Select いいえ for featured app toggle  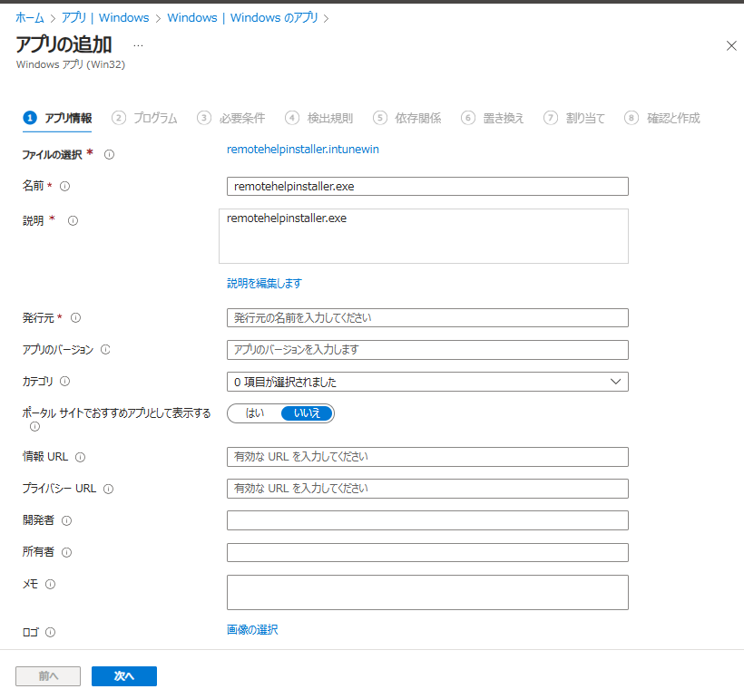point(307,413)
